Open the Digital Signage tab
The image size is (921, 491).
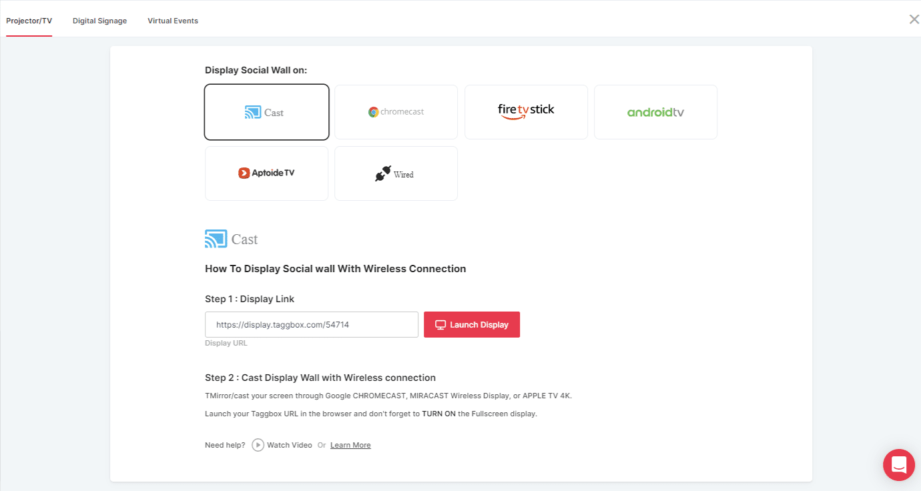(x=99, y=21)
